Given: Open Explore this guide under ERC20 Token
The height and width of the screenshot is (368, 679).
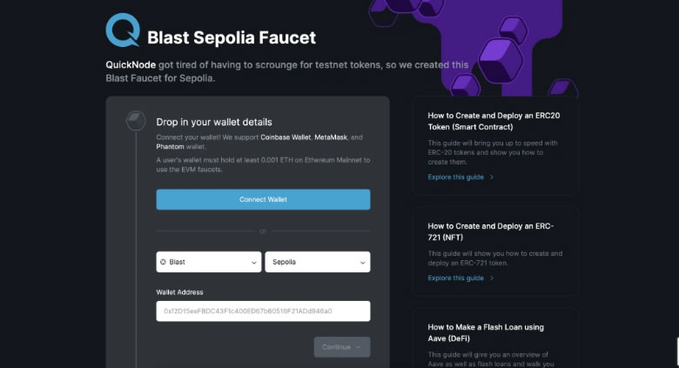Looking at the screenshot, I should pos(455,177).
